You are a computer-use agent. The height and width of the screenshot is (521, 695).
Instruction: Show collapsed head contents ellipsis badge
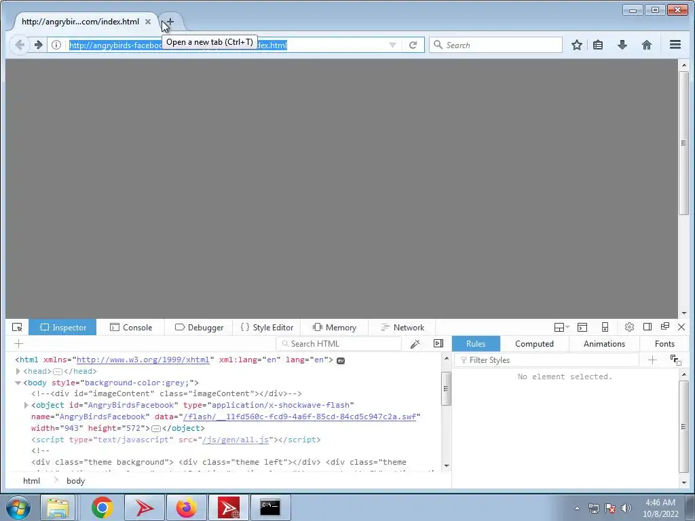click(x=58, y=372)
